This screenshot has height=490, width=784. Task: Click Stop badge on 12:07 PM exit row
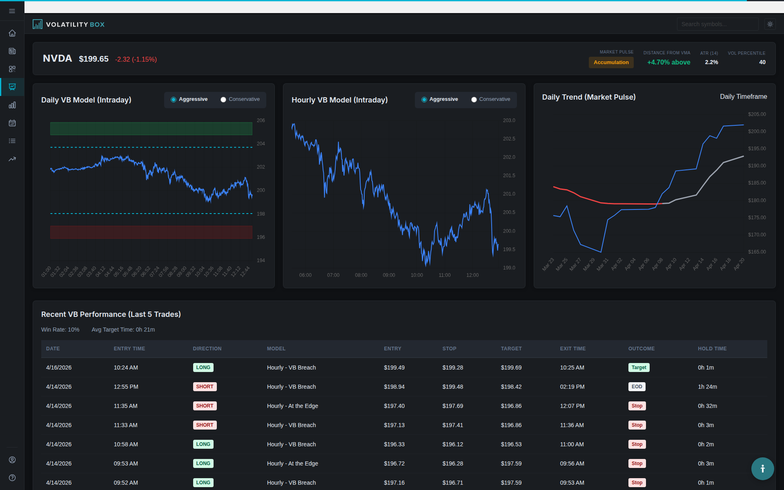(x=637, y=406)
